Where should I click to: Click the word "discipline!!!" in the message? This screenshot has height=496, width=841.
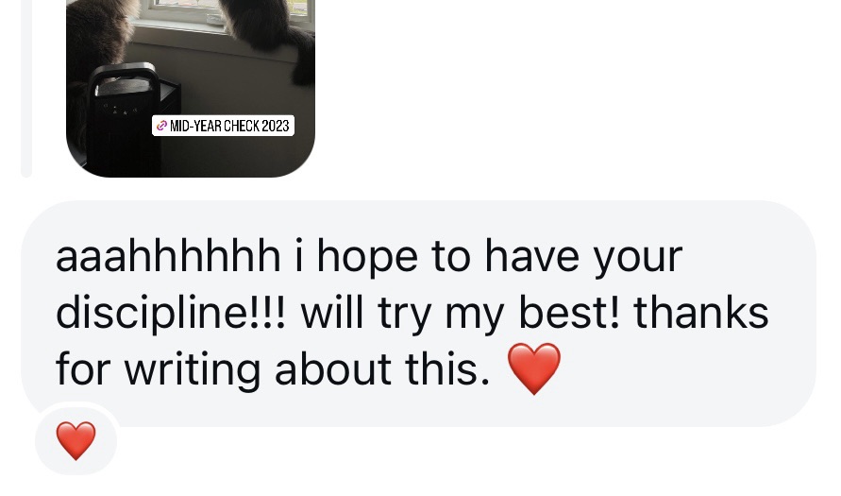172,314
